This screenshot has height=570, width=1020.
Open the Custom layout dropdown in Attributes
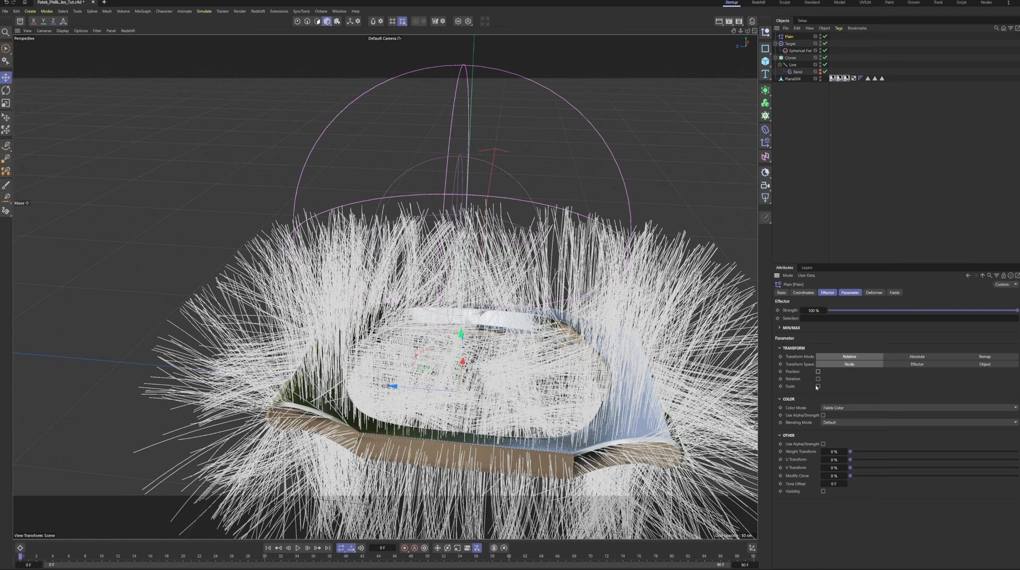[x=1005, y=284]
